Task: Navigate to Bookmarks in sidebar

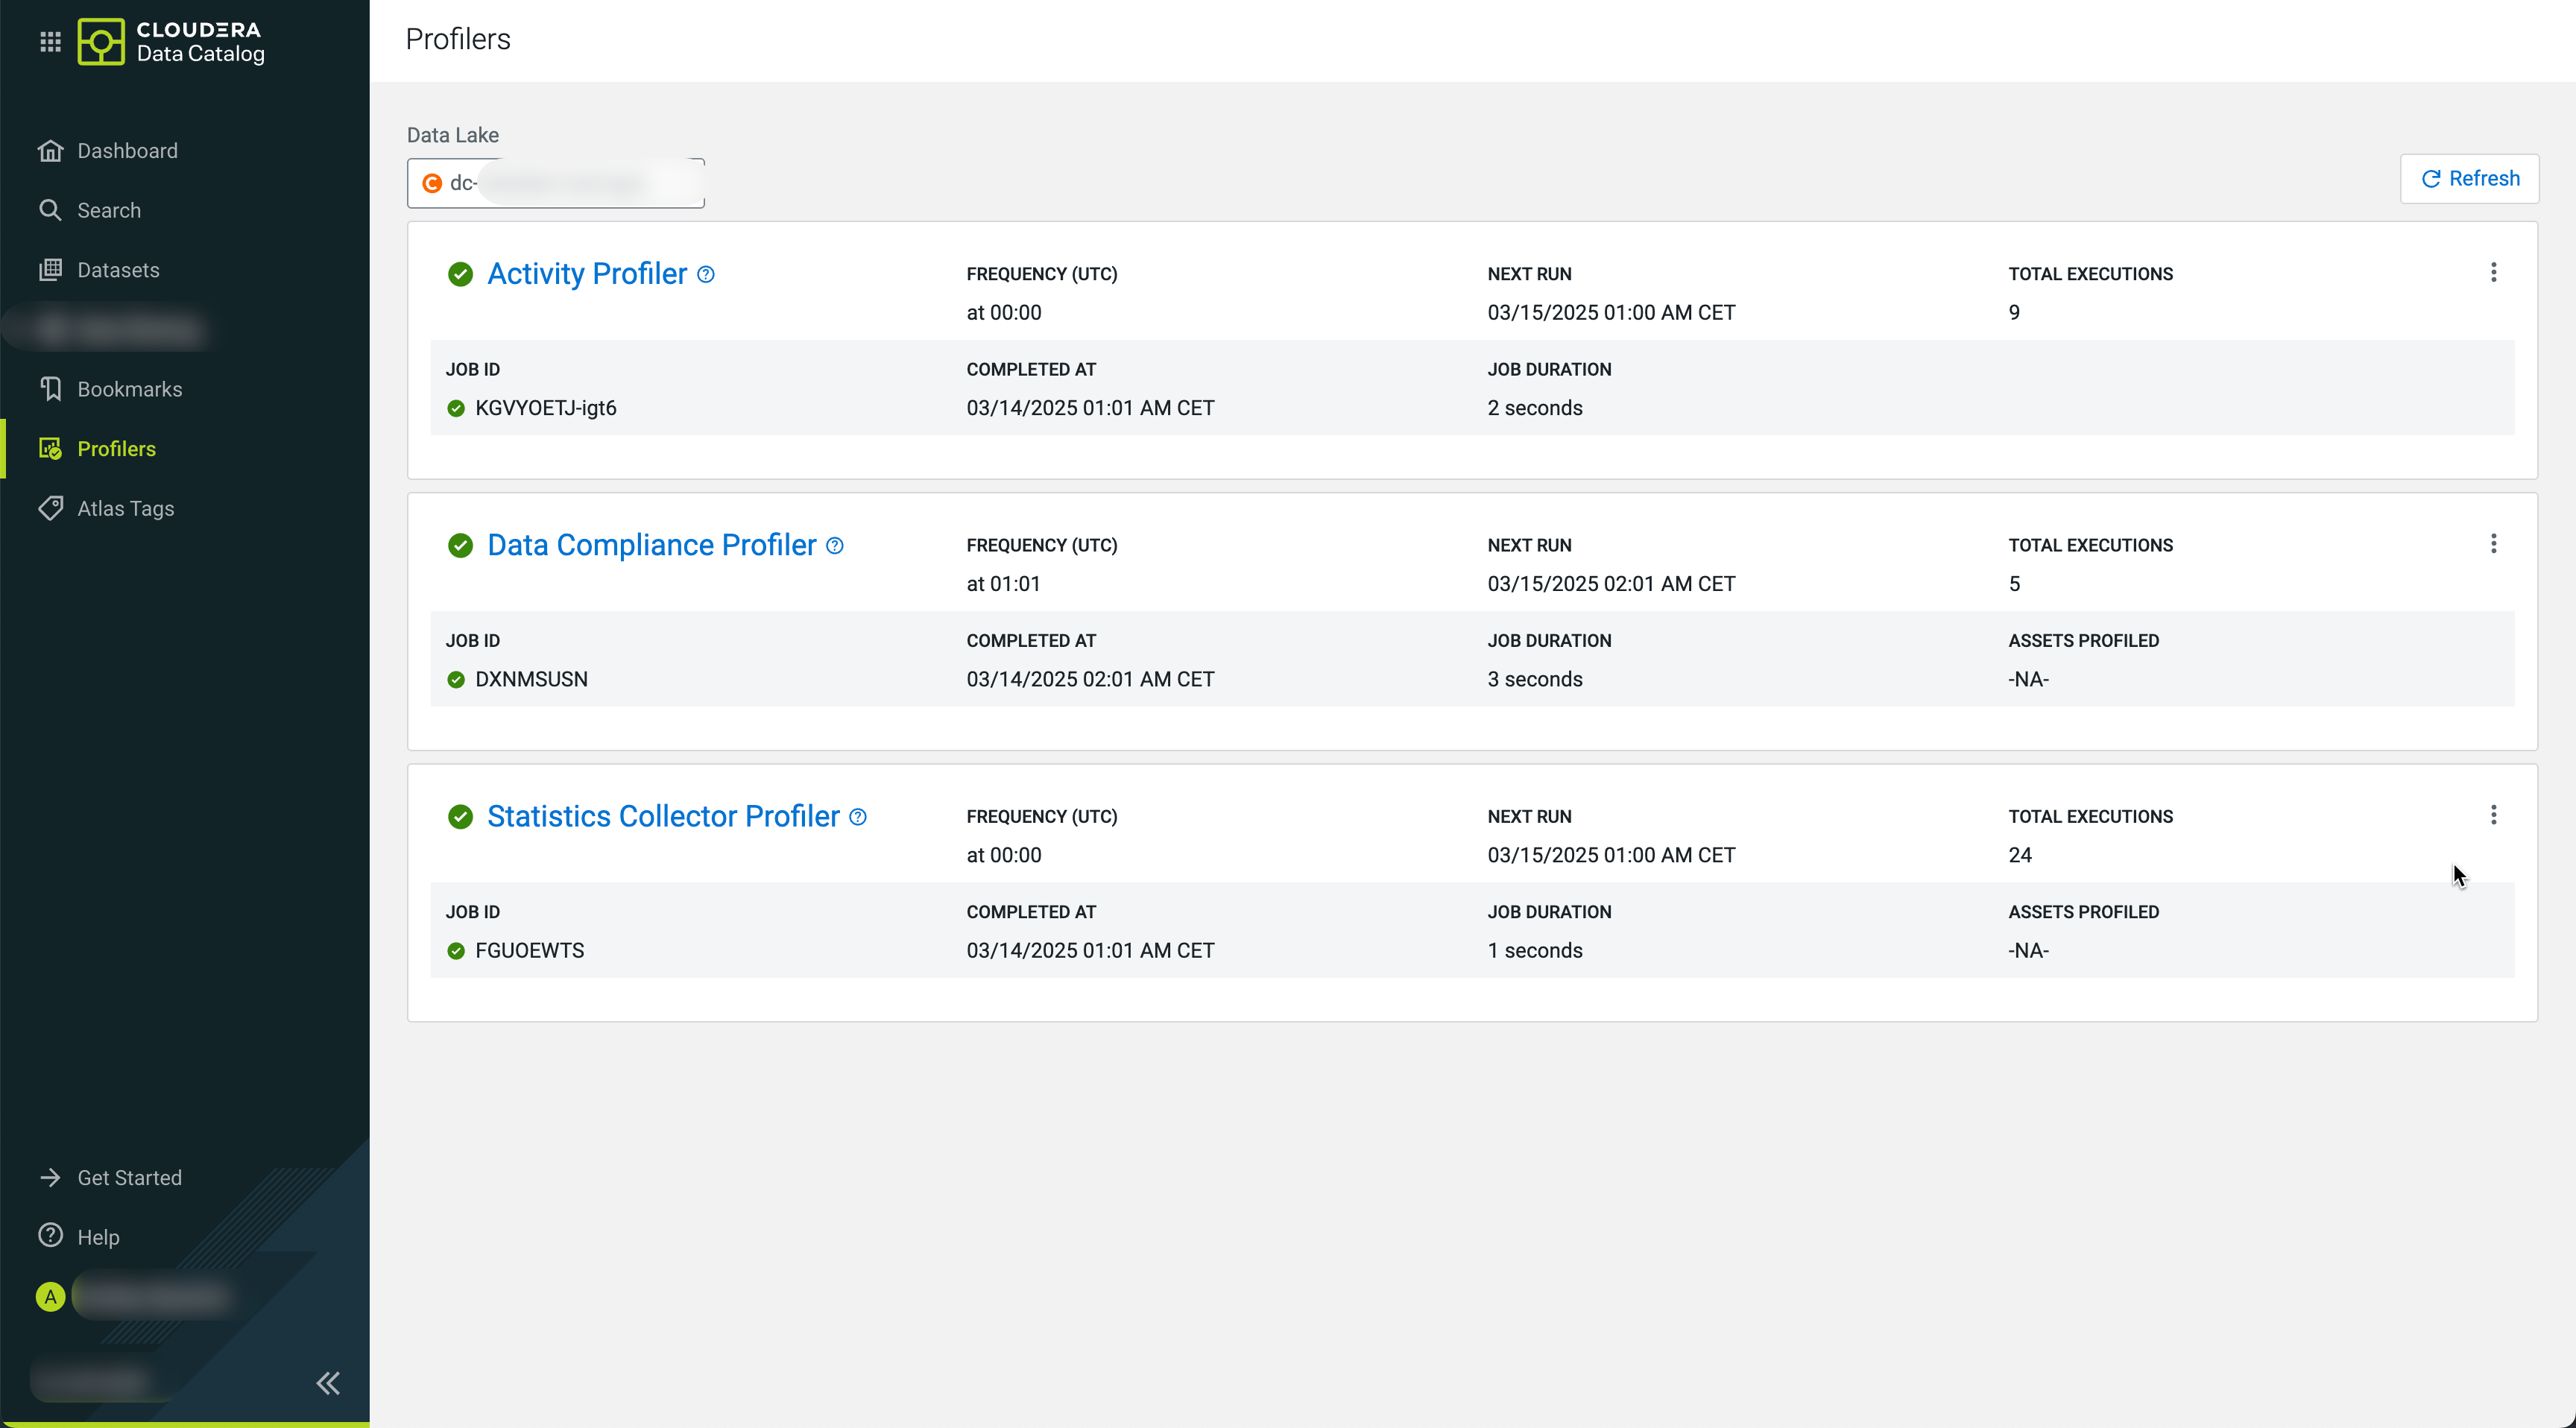Action: 129,389
